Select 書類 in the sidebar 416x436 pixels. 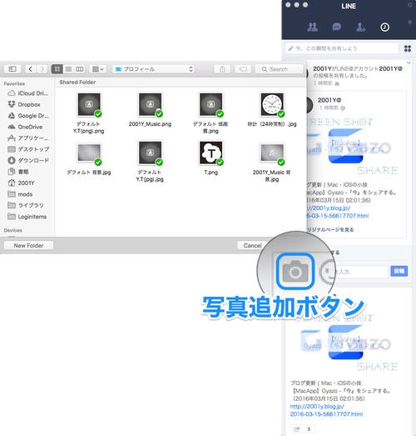tap(18, 172)
